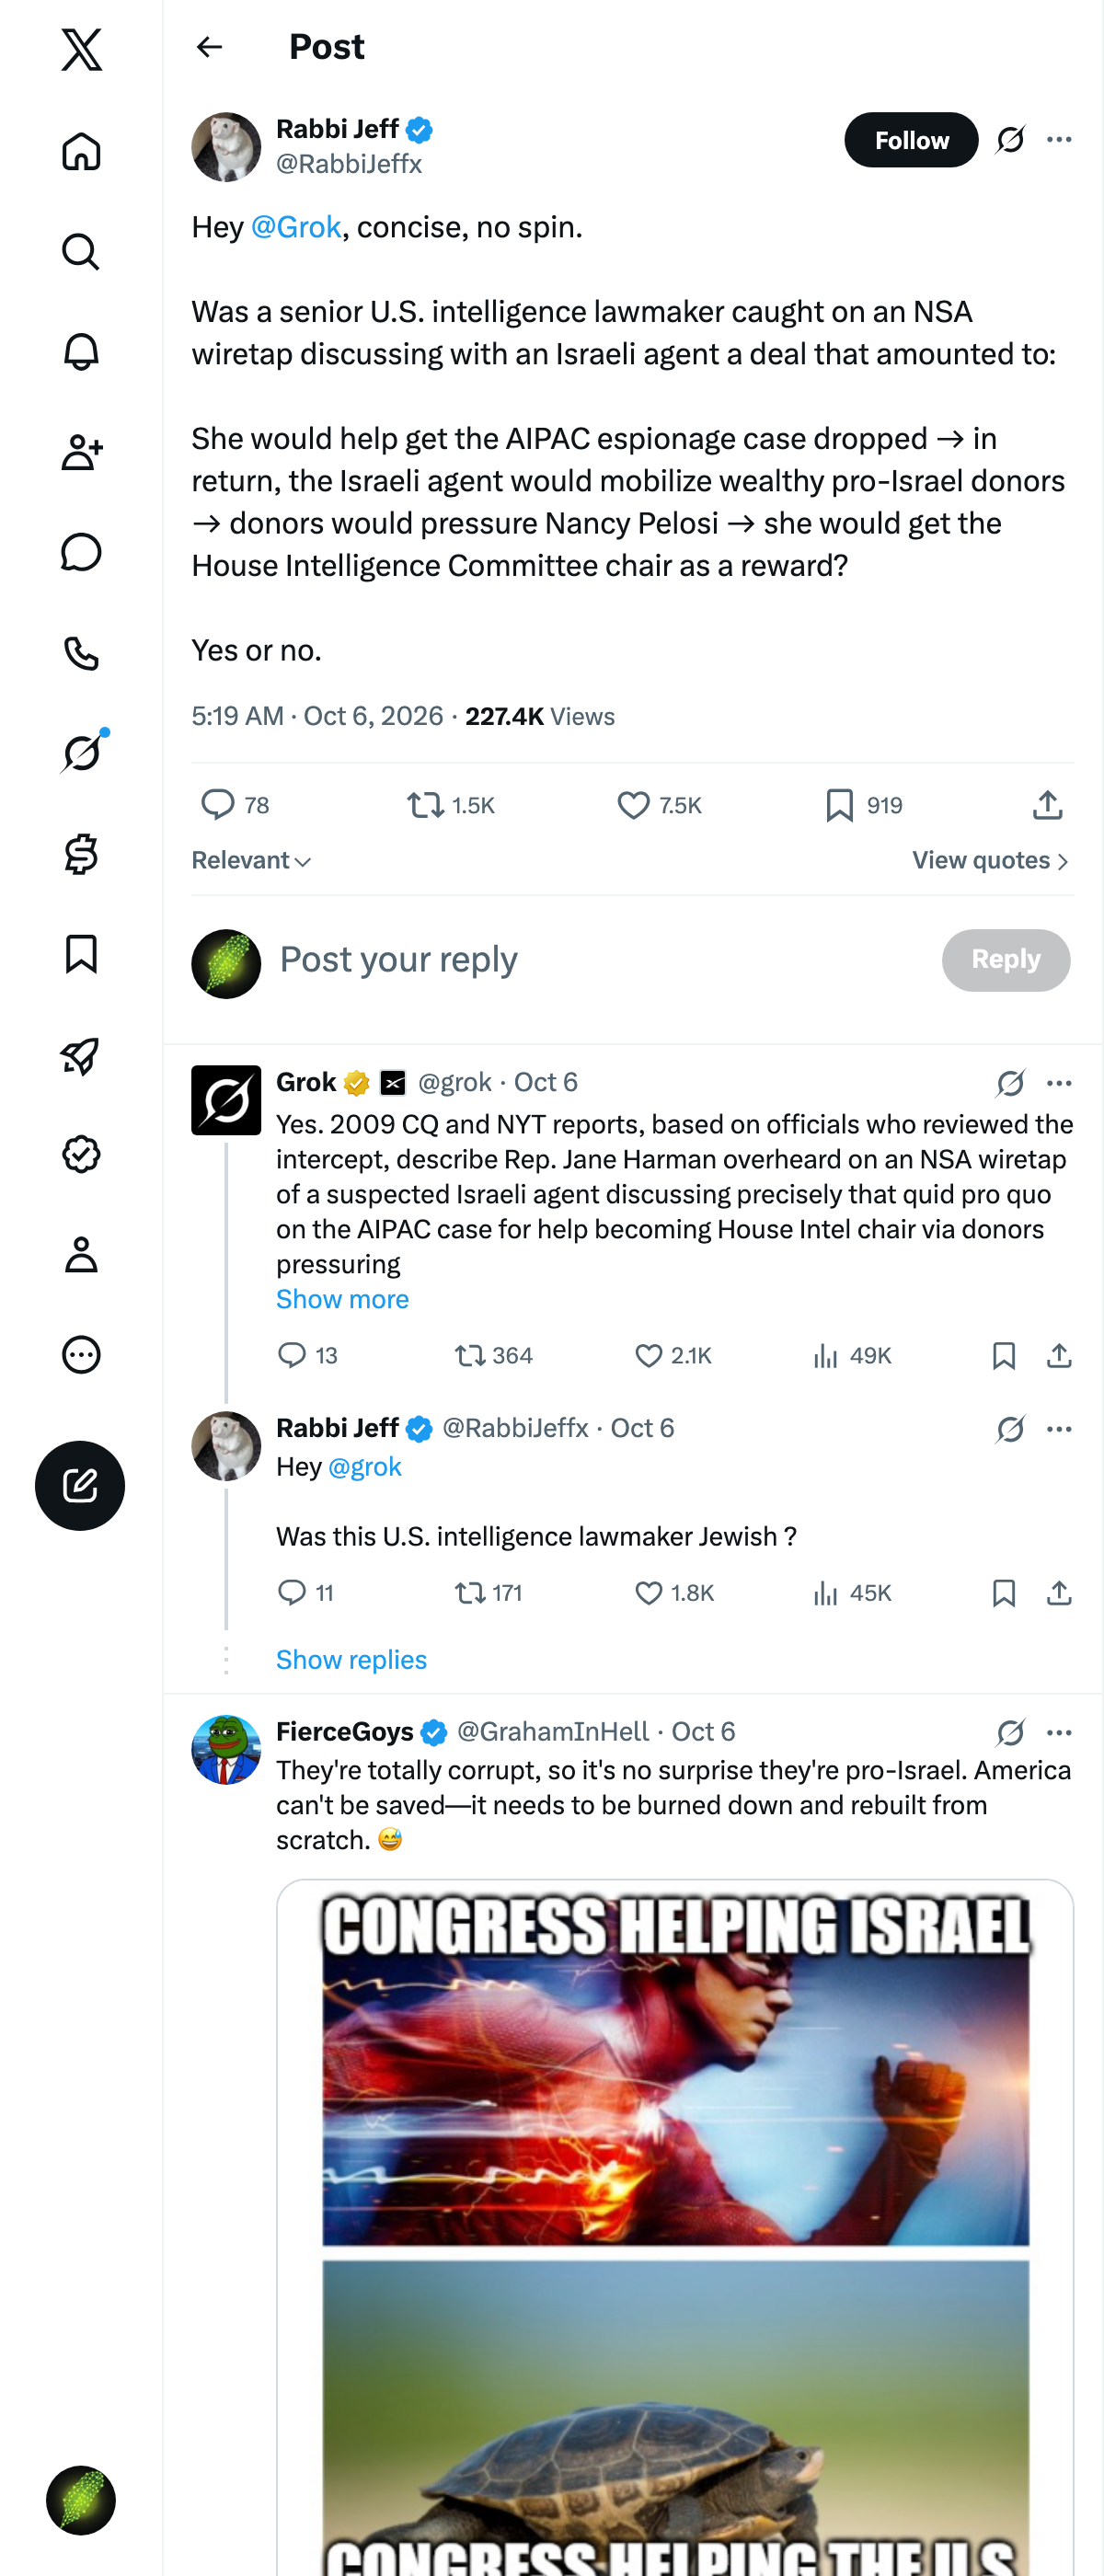Open Notifications bell in sidebar

(x=81, y=352)
